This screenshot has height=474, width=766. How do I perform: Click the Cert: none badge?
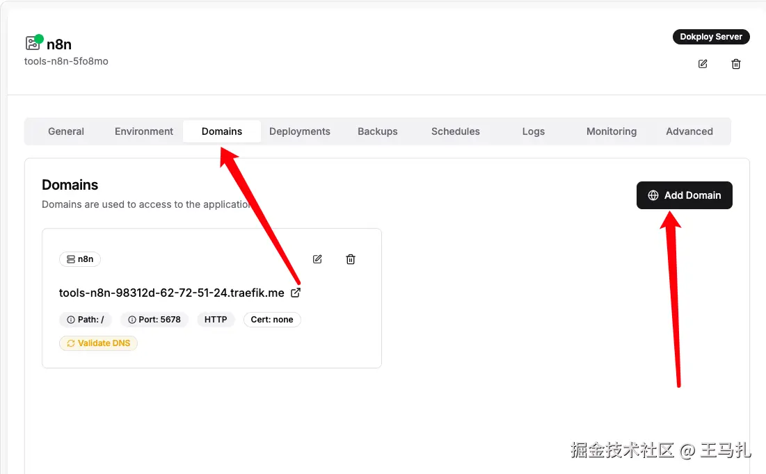272,320
